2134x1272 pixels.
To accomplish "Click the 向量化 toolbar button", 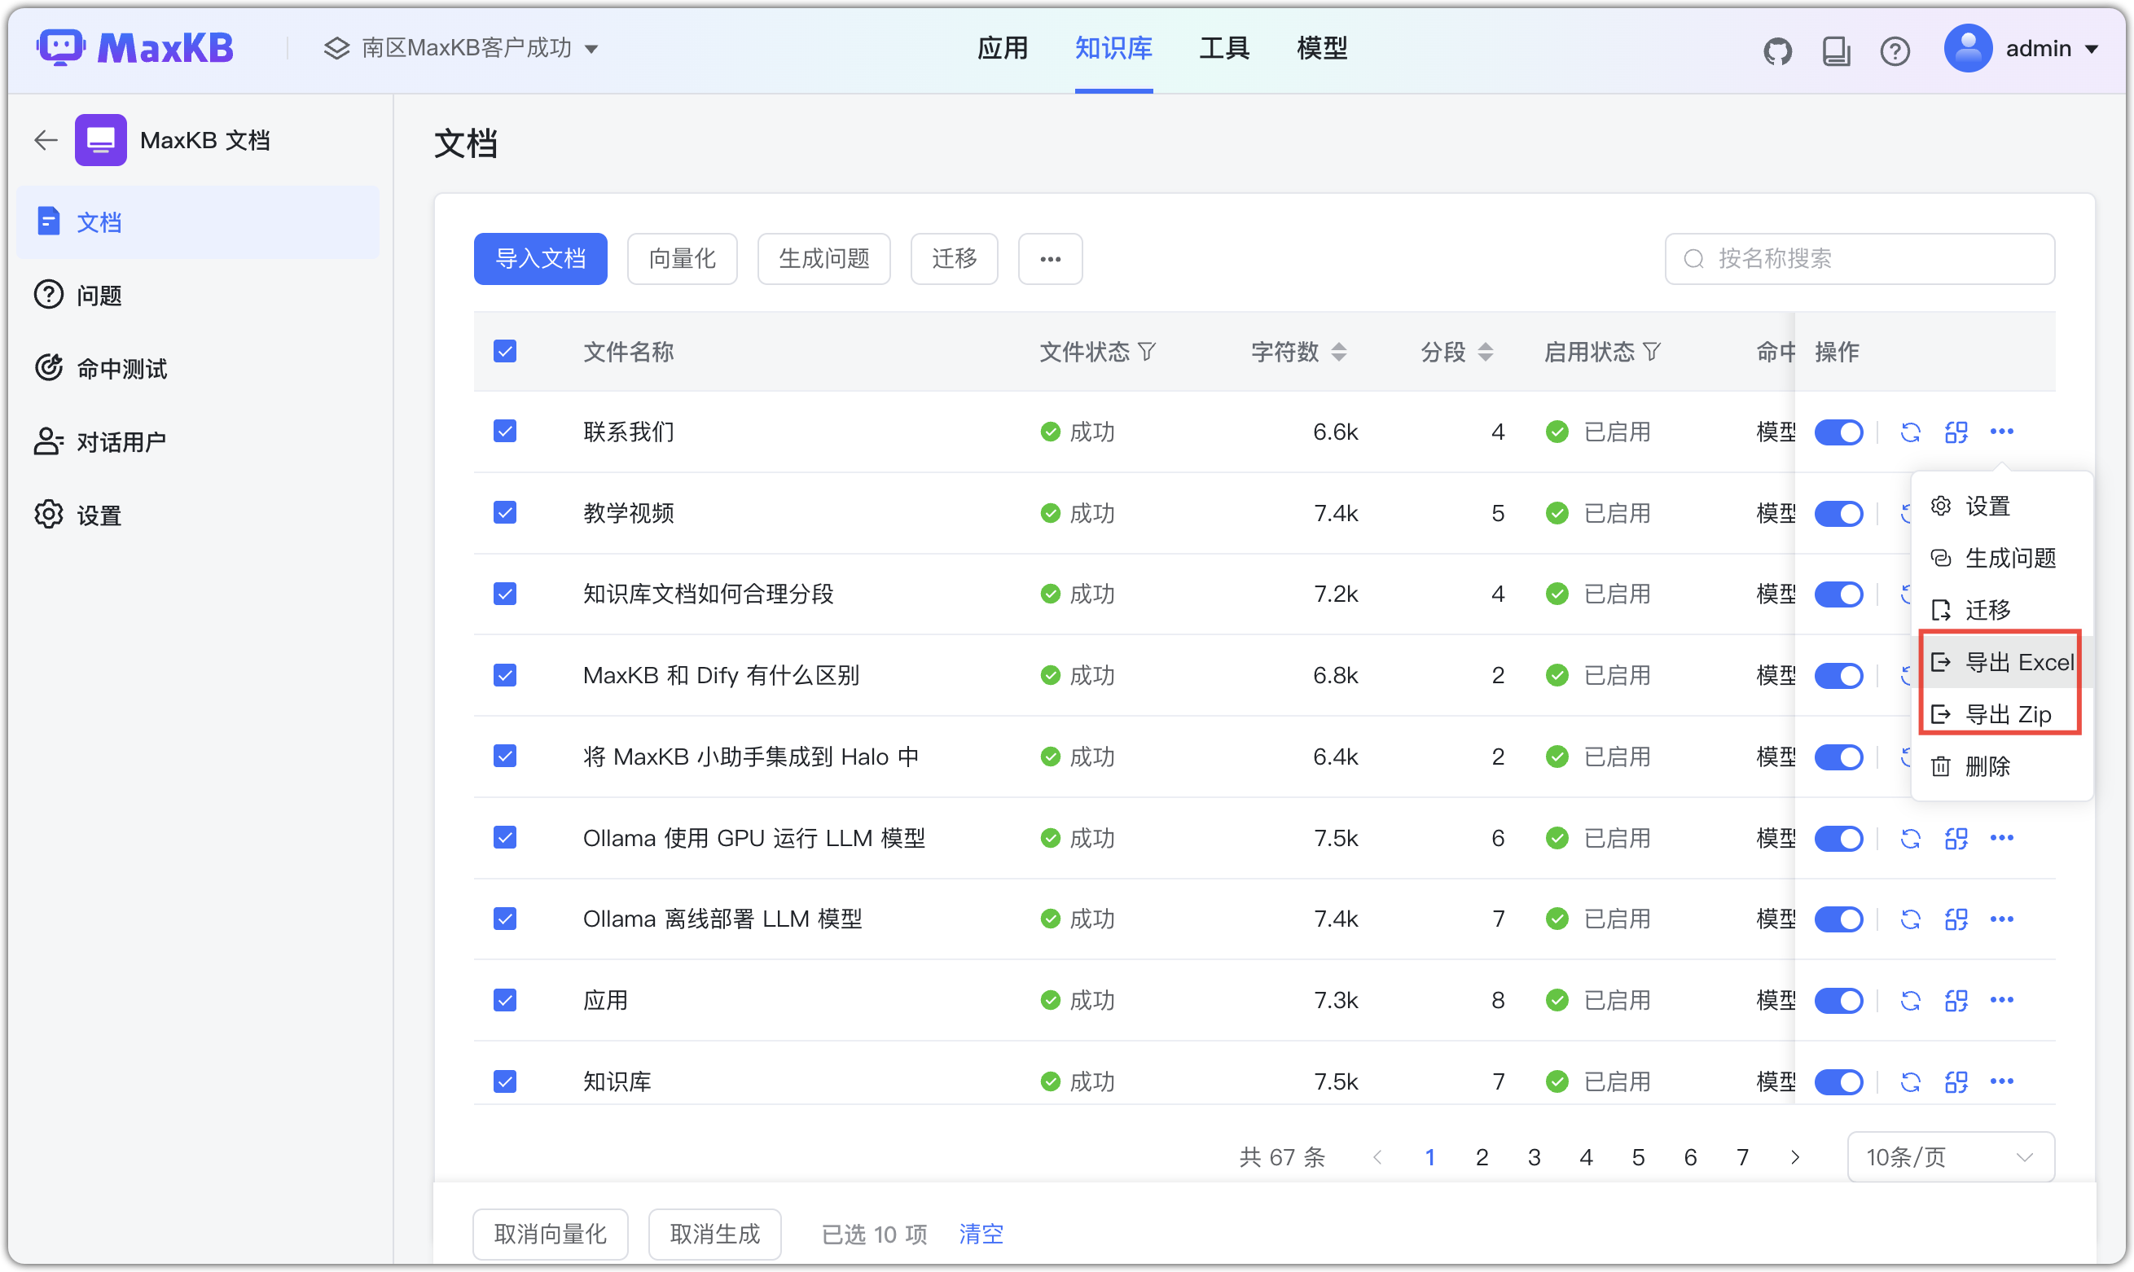I will click(x=682, y=259).
